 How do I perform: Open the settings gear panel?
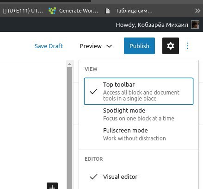pyautogui.click(x=171, y=46)
